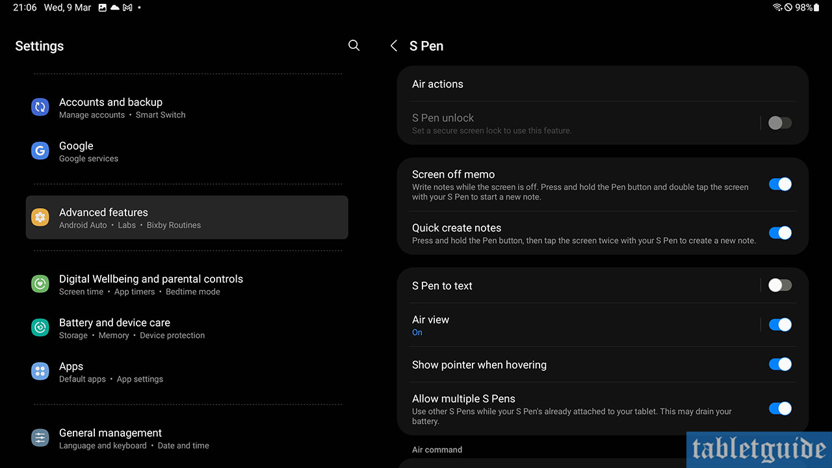This screenshot has width=832, height=468.
Task: Open Google settings entry
Action: 187,151
